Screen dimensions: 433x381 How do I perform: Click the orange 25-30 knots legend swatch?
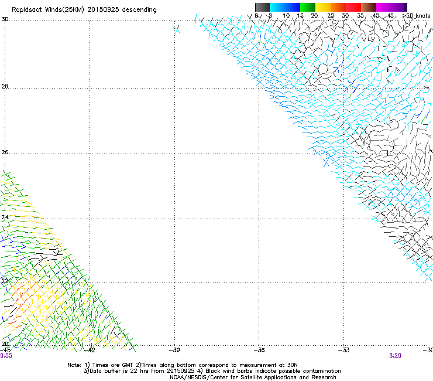tap(338, 7)
